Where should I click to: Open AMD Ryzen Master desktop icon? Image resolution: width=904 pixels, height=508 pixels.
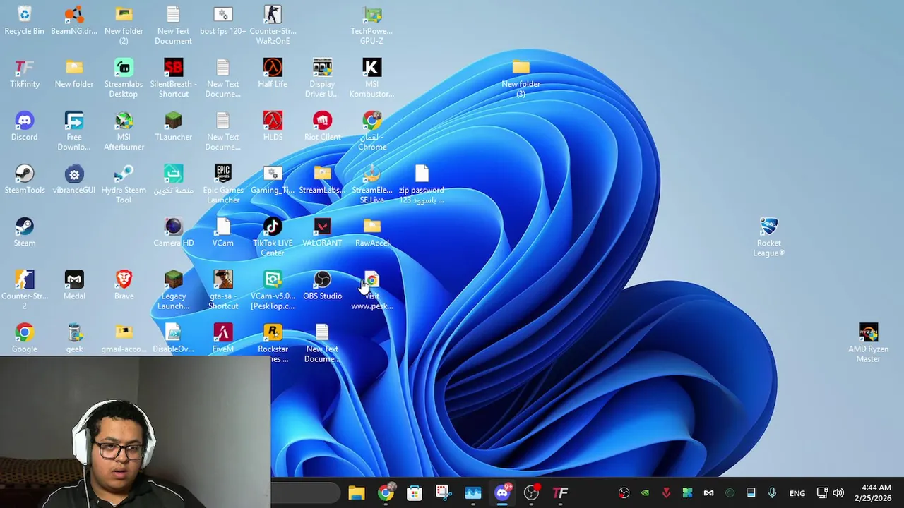tap(868, 343)
